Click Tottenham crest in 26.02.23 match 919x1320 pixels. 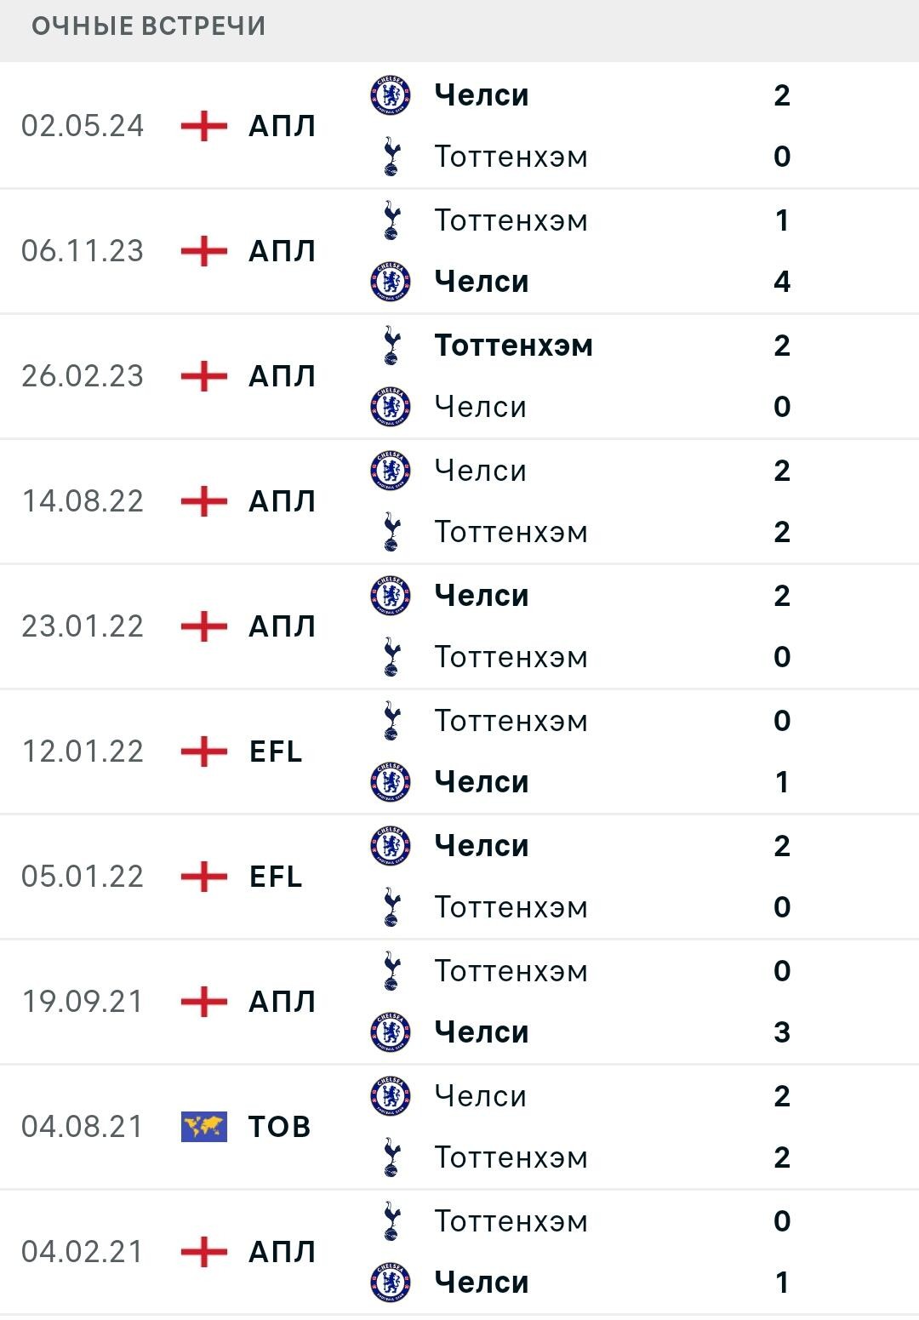click(391, 346)
